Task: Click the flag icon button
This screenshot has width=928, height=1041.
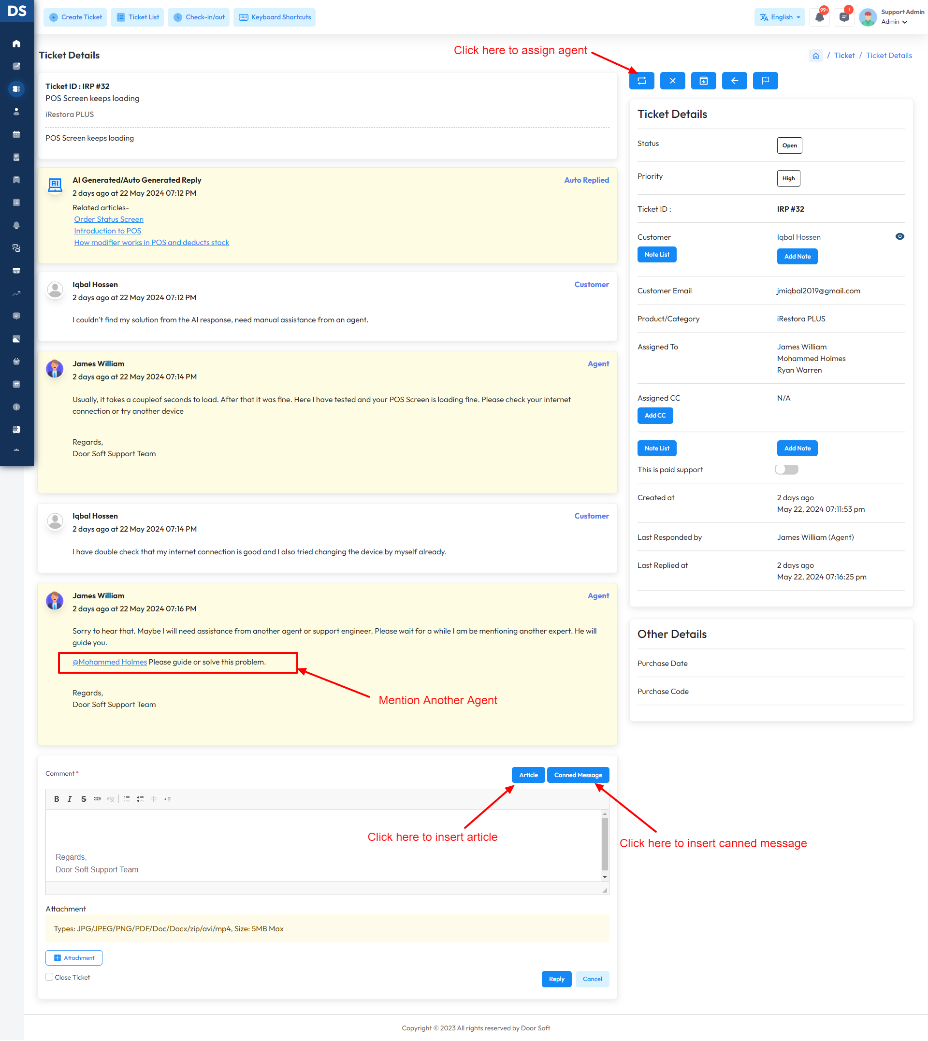Action: coord(765,81)
